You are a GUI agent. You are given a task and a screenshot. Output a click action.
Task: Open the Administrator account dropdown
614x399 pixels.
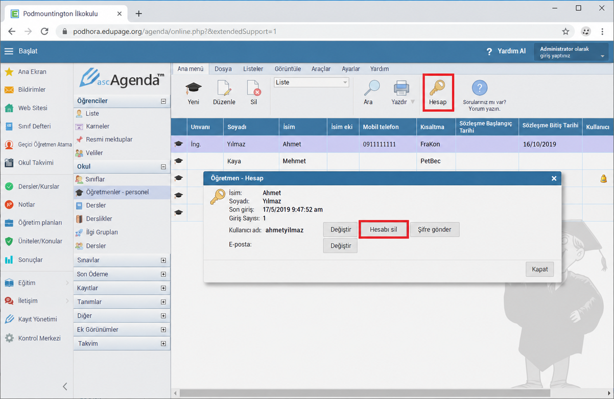(572, 52)
